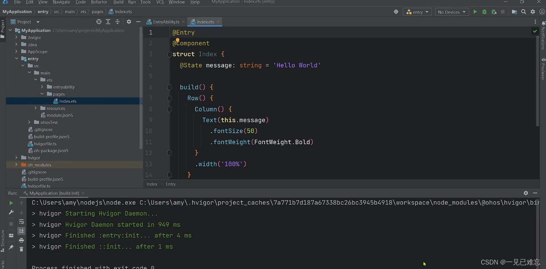Clear console with trash icon
This screenshot has width=546, height=269.
coord(21,249)
